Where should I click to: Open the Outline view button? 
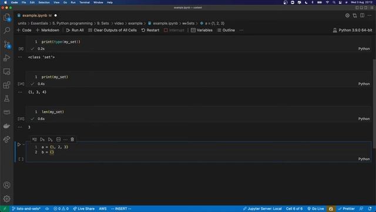pyautogui.click(x=226, y=30)
